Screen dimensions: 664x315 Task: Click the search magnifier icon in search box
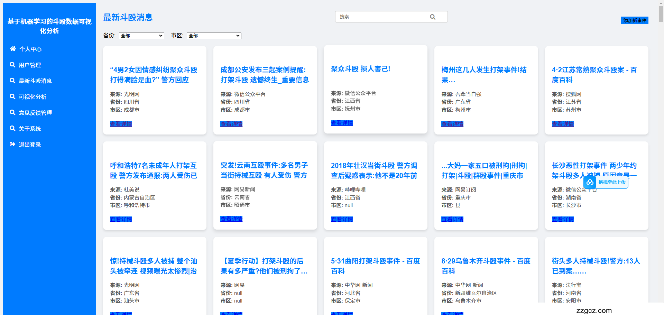433,17
